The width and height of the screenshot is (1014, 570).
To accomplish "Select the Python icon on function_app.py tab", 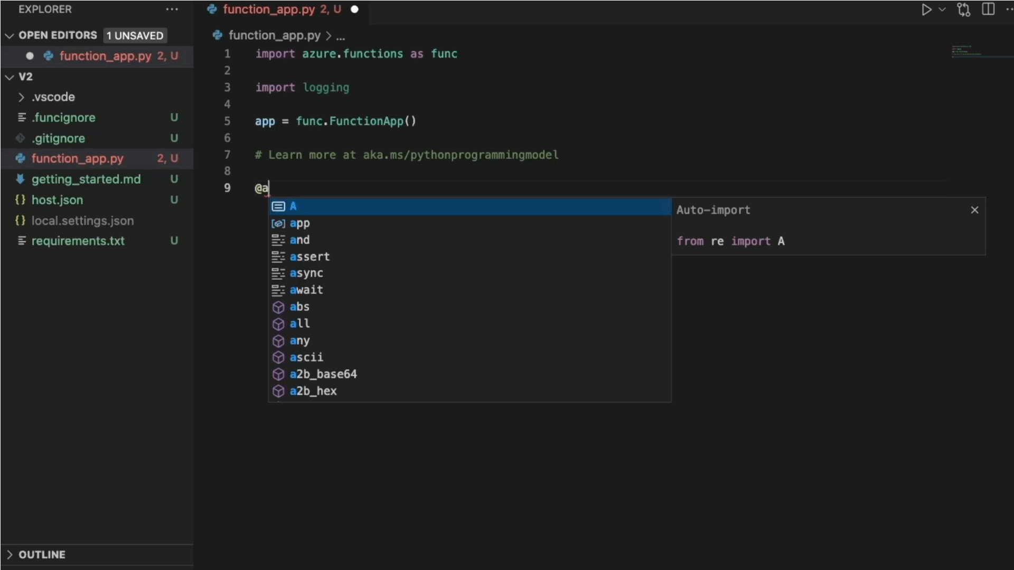I will [x=212, y=9].
